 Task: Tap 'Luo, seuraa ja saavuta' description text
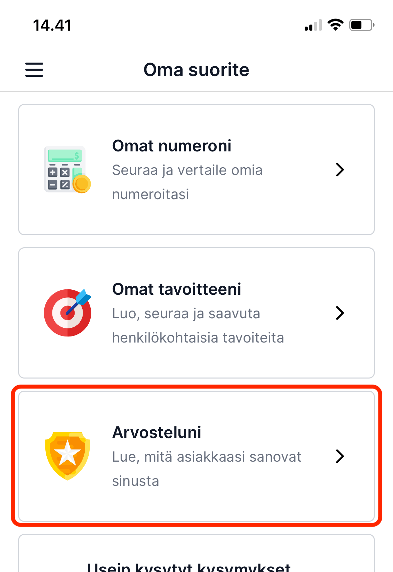[186, 314]
